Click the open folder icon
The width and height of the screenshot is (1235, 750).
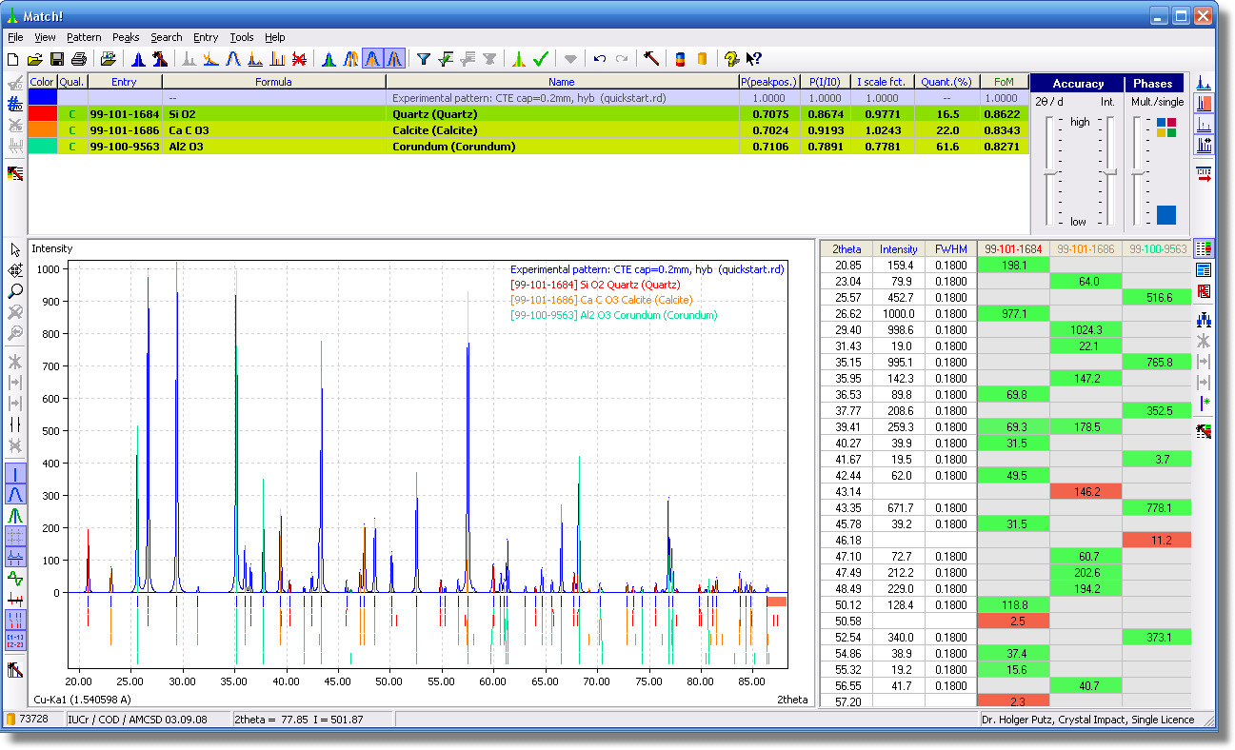pyautogui.click(x=35, y=59)
